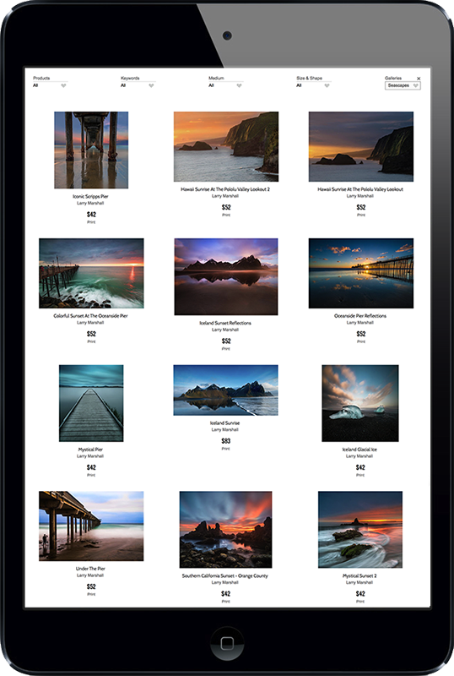Open the Iconic Scripps Pier thumbnail
The width and height of the screenshot is (454, 676).
pyautogui.click(x=91, y=150)
